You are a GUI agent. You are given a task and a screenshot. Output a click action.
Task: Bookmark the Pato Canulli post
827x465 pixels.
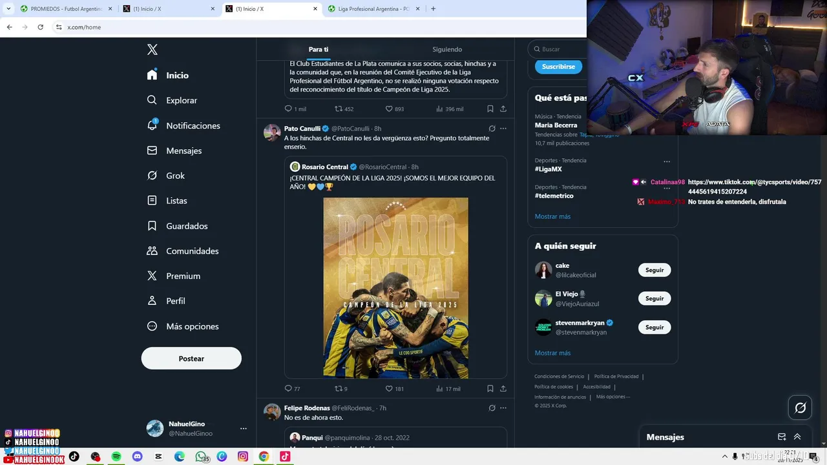point(490,389)
